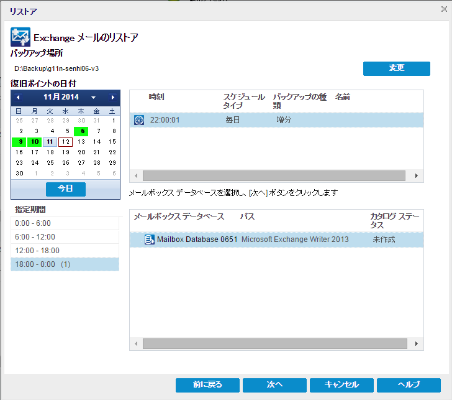Click the 変更 button
This screenshot has width=452, height=400.
click(x=396, y=68)
